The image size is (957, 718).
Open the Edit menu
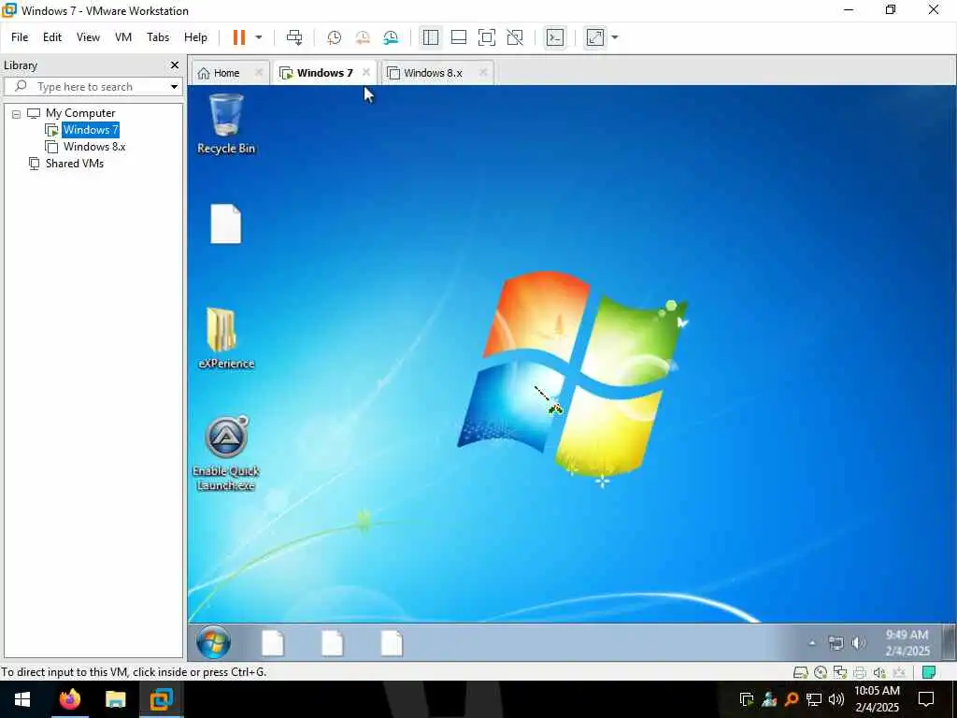tap(52, 37)
